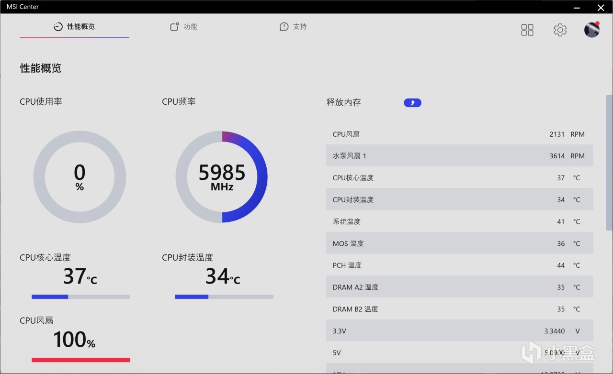Viewport: 613px width, 374px height.
Task: Click the CPU使用率 0% ring gauge
Action: [79, 177]
